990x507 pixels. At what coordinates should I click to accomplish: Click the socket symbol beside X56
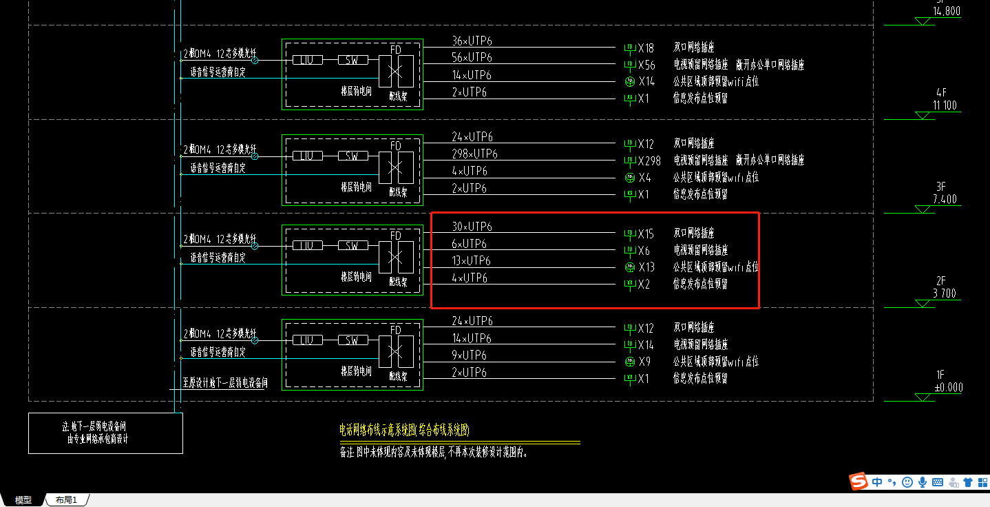click(629, 65)
